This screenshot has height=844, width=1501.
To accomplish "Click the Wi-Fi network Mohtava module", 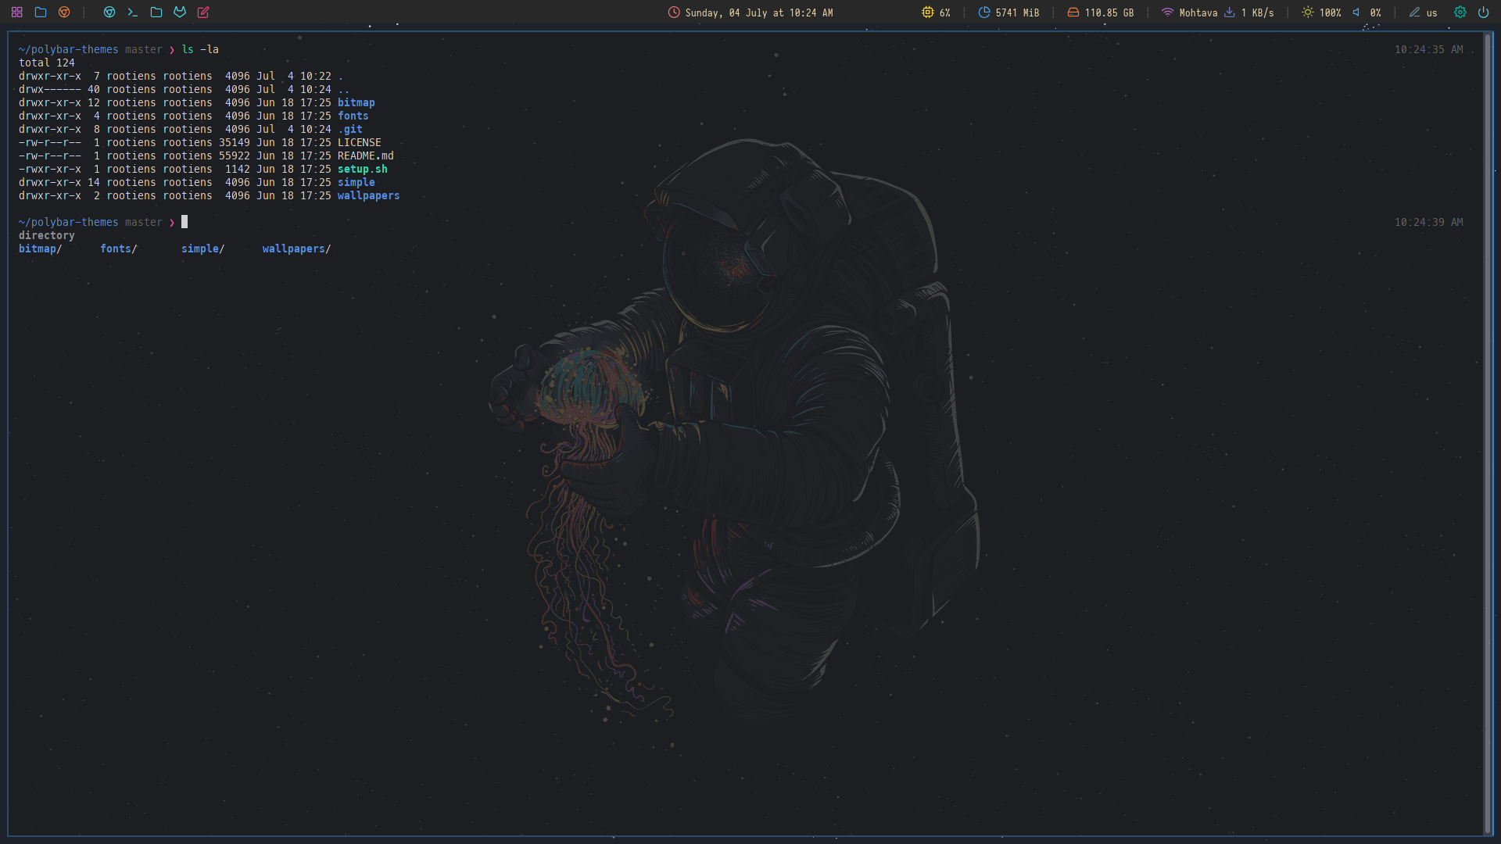I will pyautogui.click(x=1189, y=13).
